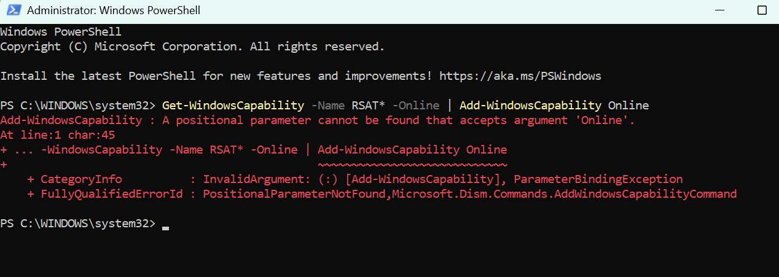Click the CategoryInfo label in the error output
The image size is (779, 277).
[x=81, y=179]
